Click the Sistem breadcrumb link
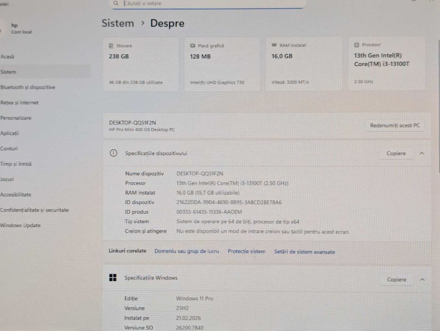The image size is (440, 331). click(x=118, y=23)
